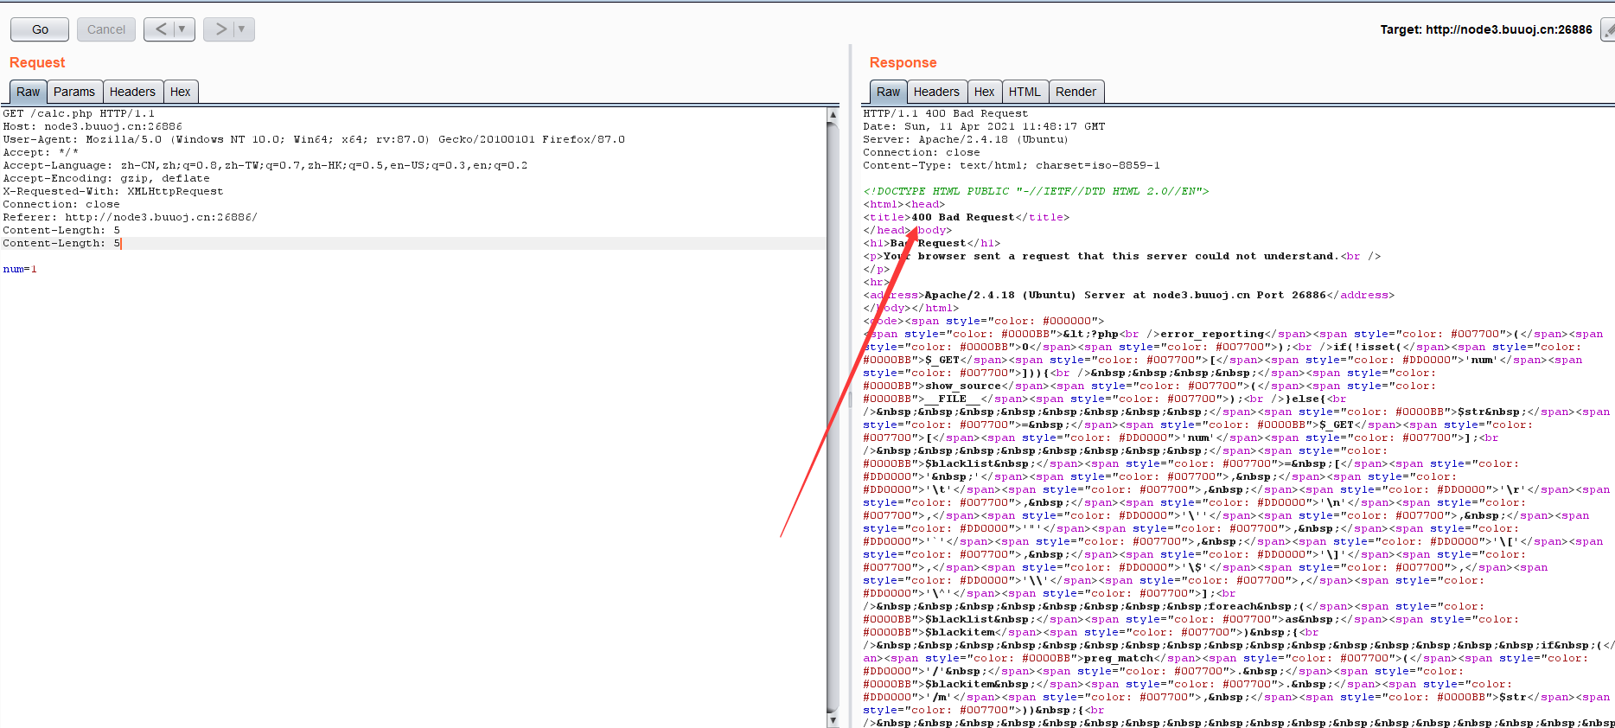Click the response Date header line
1615x728 pixels.
[984, 126]
